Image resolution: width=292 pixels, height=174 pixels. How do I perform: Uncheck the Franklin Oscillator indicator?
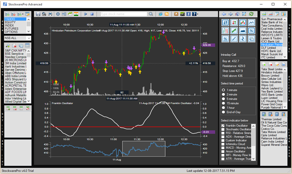point(223,126)
